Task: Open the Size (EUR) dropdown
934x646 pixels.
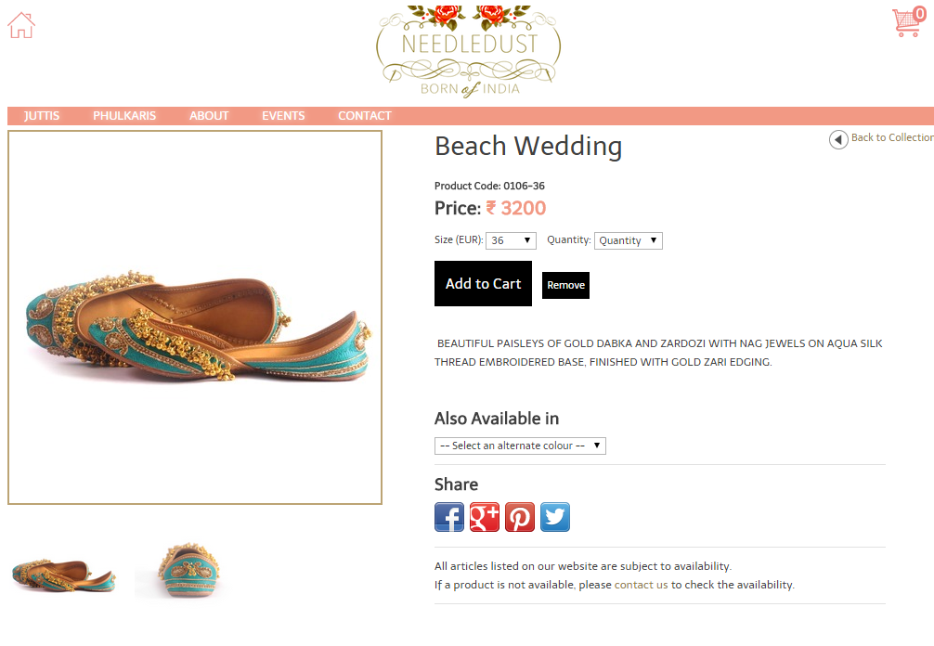Action: pyautogui.click(x=511, y=240)
